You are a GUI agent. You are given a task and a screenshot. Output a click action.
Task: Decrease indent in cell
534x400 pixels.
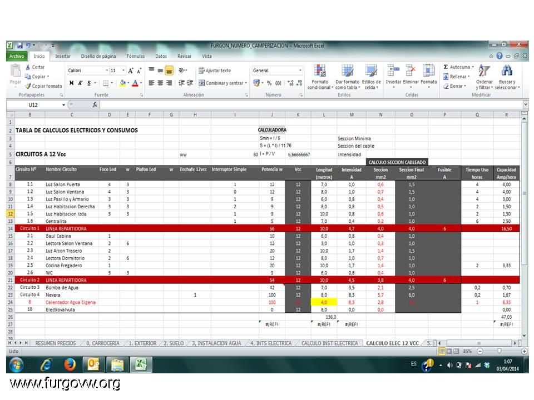[x=181, y=83]
